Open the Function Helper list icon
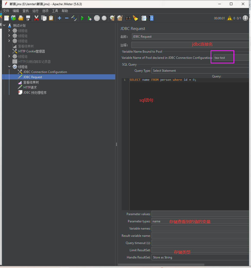251x268 pixels. (x=144, y=18)
